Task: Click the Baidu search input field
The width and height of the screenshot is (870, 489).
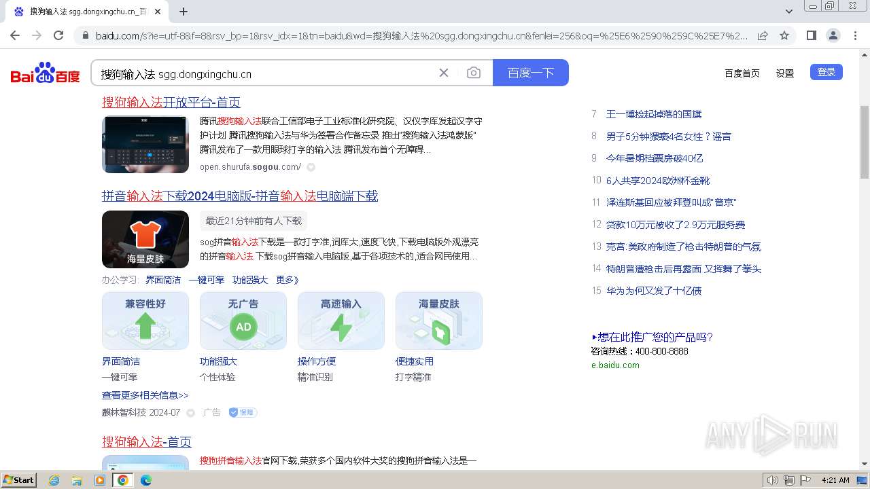Action: [265, 73]
